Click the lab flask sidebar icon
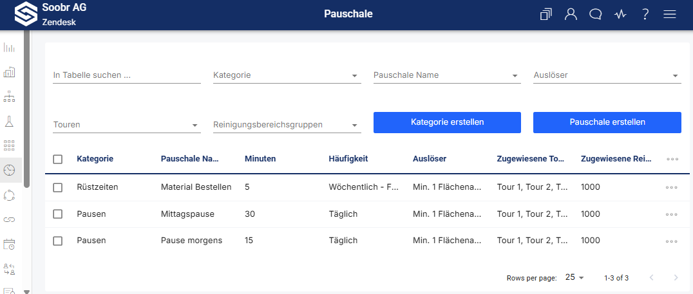 [10, 121]
